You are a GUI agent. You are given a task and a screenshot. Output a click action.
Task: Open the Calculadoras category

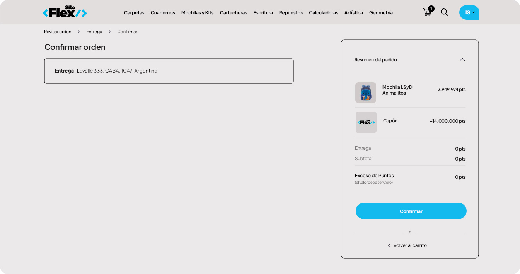tap(324, 13)
